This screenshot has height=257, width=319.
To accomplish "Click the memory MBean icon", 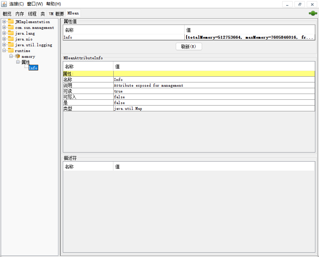I will pos(18,56).
